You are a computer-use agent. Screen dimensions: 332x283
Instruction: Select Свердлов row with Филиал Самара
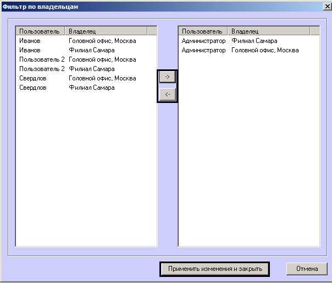pyautogui.click(x=86, y=88)
